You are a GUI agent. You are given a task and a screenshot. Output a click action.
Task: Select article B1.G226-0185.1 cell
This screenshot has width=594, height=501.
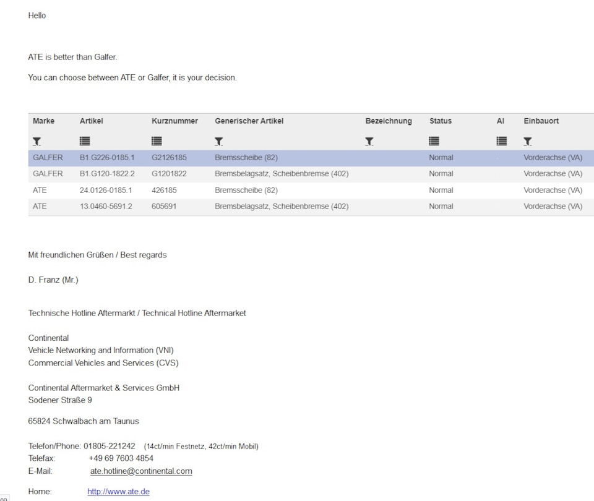tap(107, 158)
